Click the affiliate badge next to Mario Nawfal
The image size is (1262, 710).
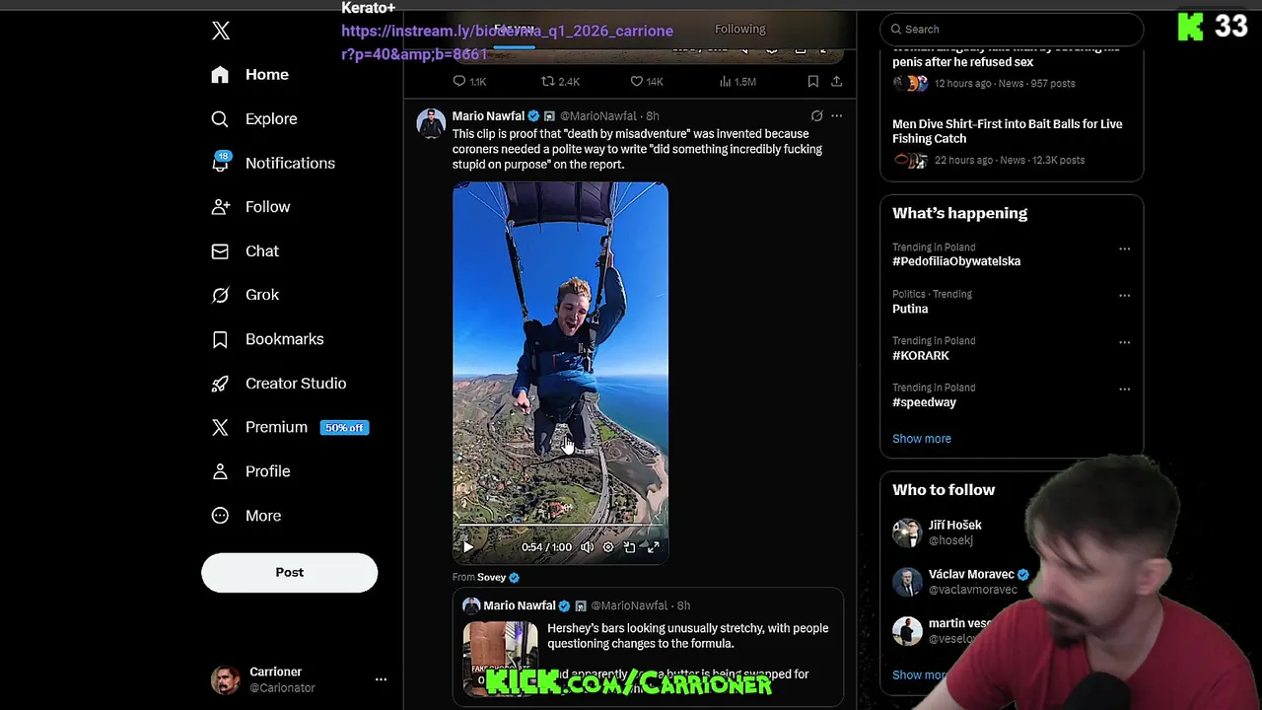tap(549, 116)
